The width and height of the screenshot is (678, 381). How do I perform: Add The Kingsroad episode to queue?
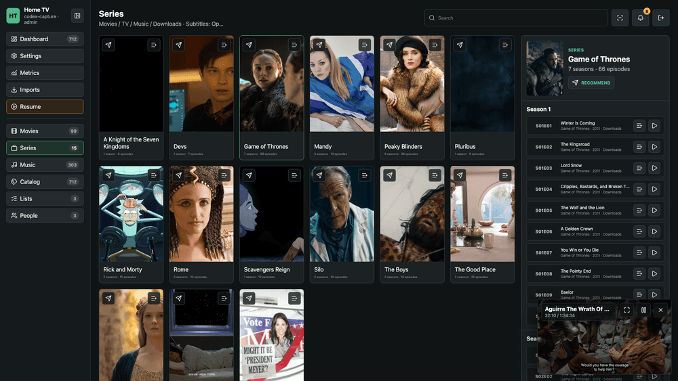coord(639,147)
